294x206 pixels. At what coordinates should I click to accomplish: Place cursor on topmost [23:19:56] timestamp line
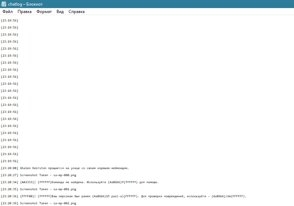point(9,20)
